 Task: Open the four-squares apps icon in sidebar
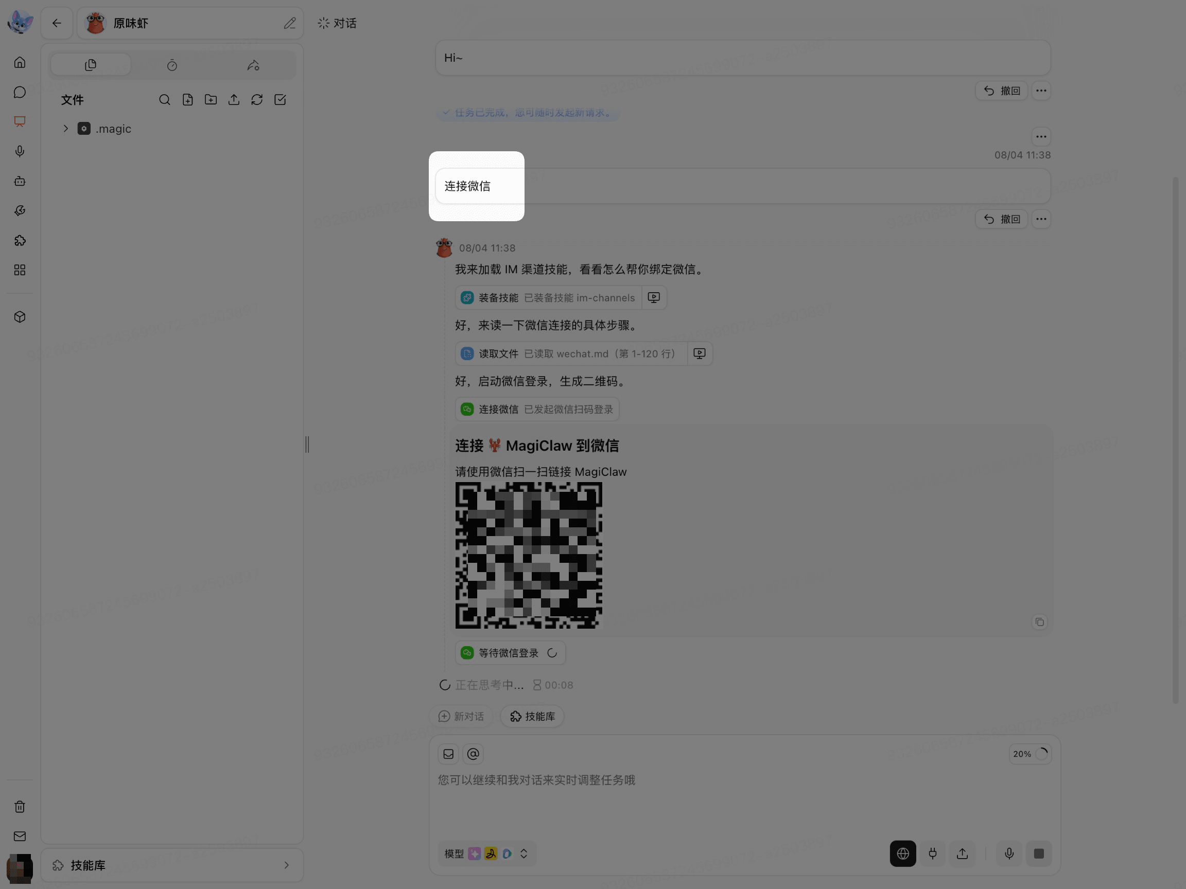(20, 270)
